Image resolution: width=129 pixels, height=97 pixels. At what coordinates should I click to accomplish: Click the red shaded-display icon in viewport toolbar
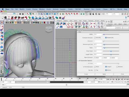click(x=44, y=23)
